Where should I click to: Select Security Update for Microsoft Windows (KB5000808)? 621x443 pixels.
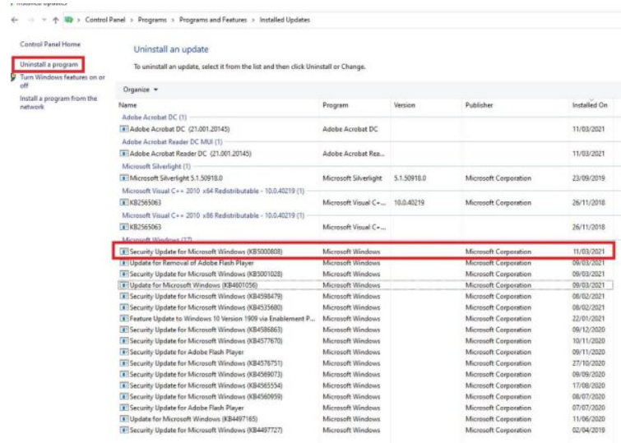pos(364,251)
